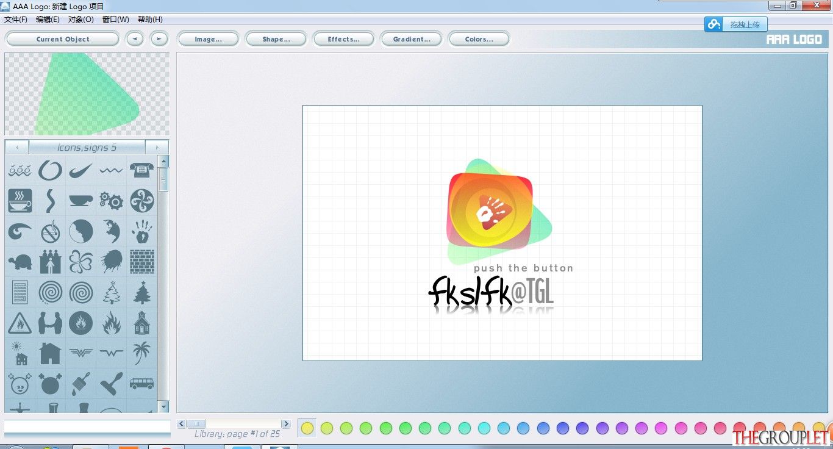Select previous object arrow button
Screen dimensions: 833x449
(135, 39)
